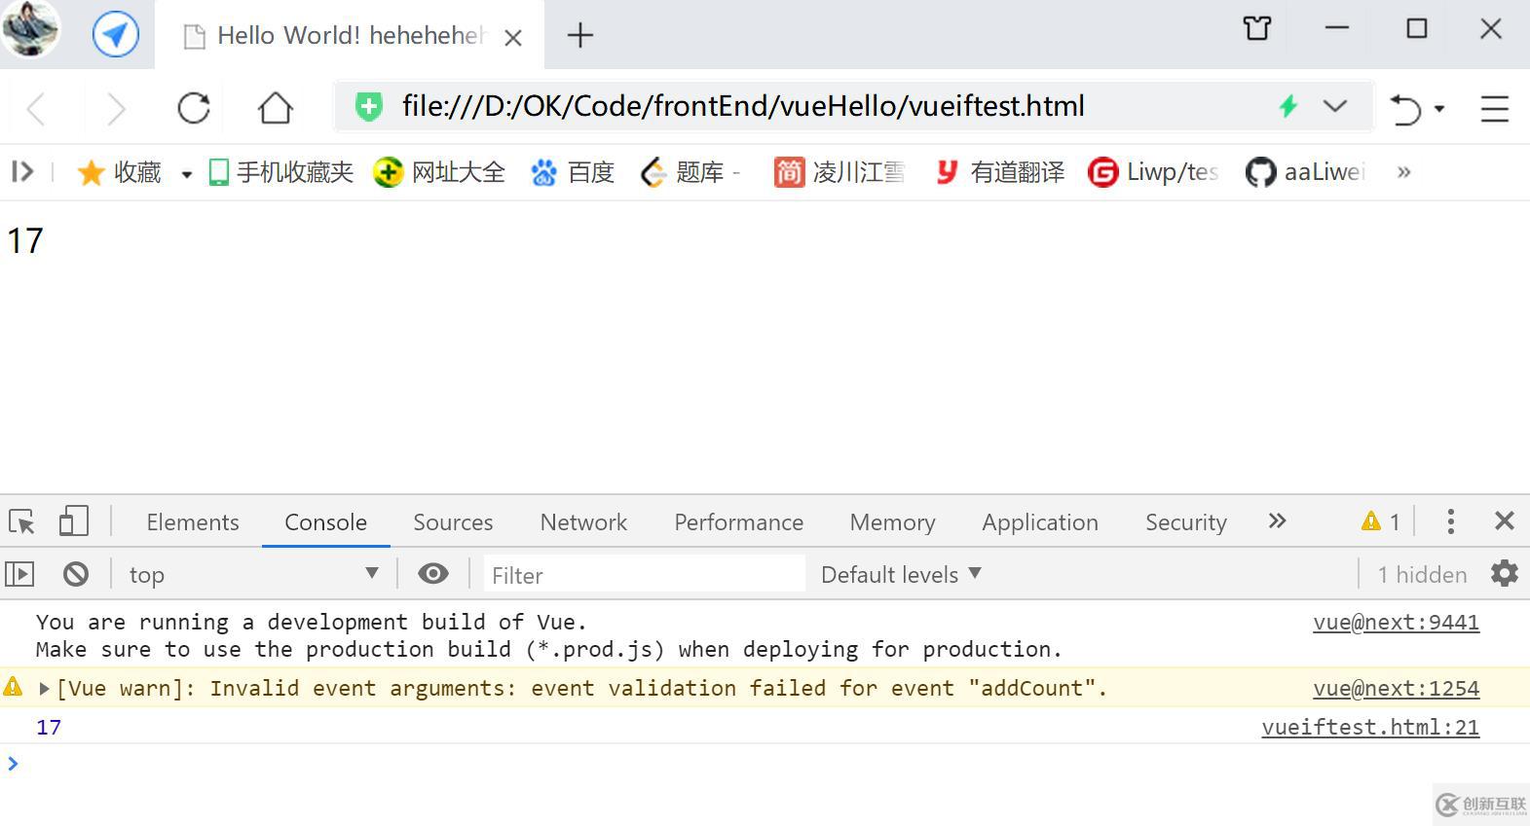Switch to the Elements tab

193,522
